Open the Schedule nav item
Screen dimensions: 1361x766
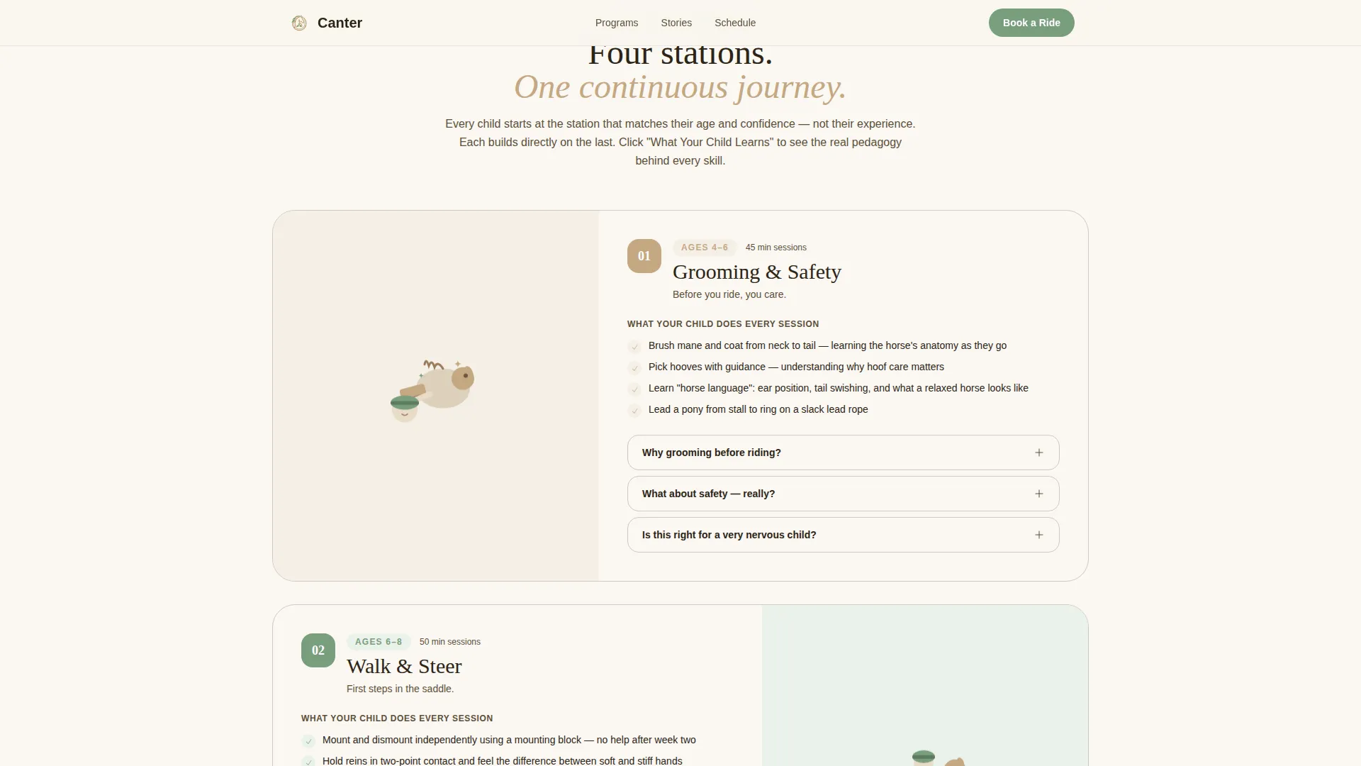pos(735,23)
